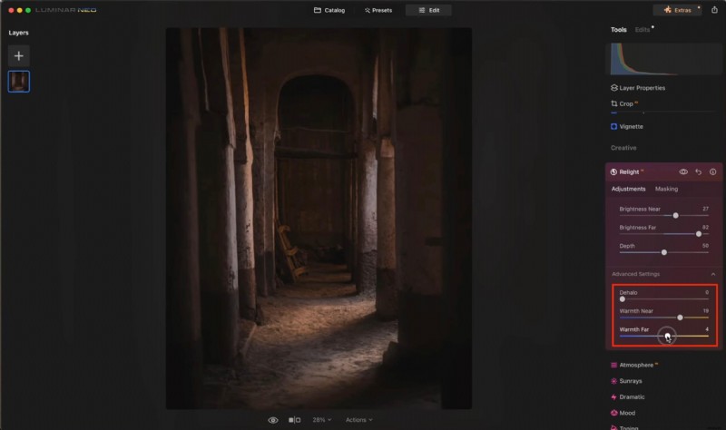Screen dimensions: 726x430
Task: Switch to the Tools panel tab
Action: [618, 30]
